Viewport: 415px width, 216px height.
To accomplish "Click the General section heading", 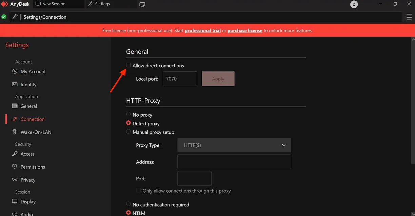I will (x=137, y=51).
